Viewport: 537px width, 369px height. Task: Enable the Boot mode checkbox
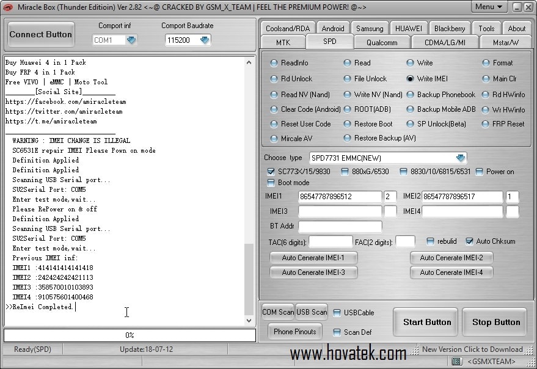[x=271, y=183]
